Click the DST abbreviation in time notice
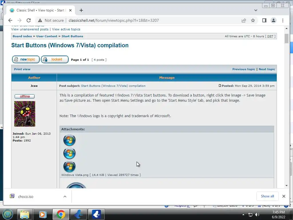Screen dimensions: 293x220 (x=270, y=36)
